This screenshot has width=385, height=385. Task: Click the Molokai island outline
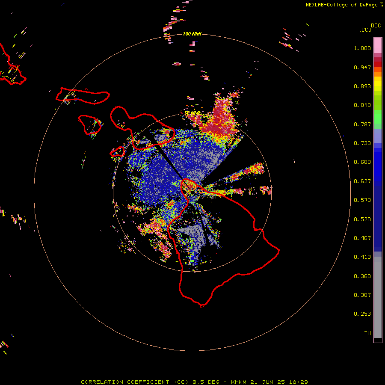[83, 96]
